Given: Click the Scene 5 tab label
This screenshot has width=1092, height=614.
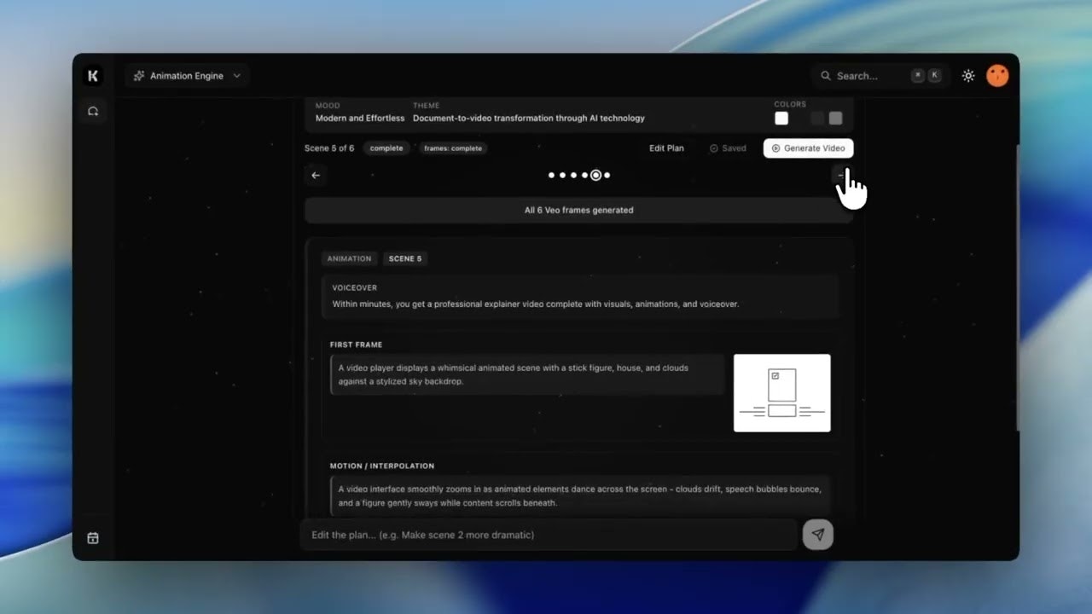Looking at the screenshot, I should point(405,258).
